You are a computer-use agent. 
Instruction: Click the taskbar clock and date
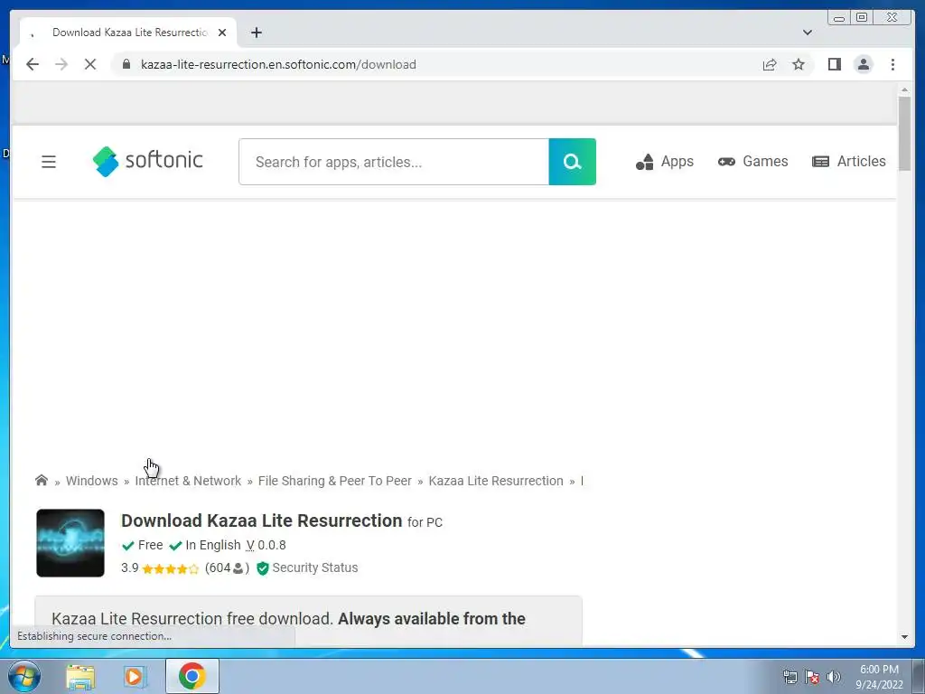tap(879, 677)
